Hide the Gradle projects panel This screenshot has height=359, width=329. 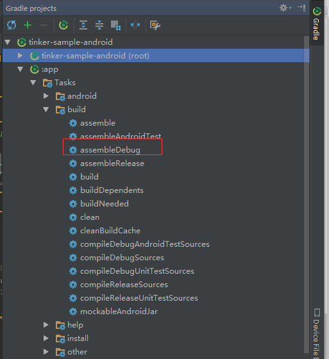(x=301, y=8)
